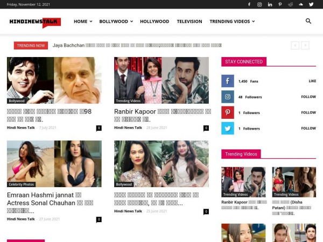Click Trending Videos tag on sidebar Disha image
This screenshot has height=242, width=323.
coord(286,195)
